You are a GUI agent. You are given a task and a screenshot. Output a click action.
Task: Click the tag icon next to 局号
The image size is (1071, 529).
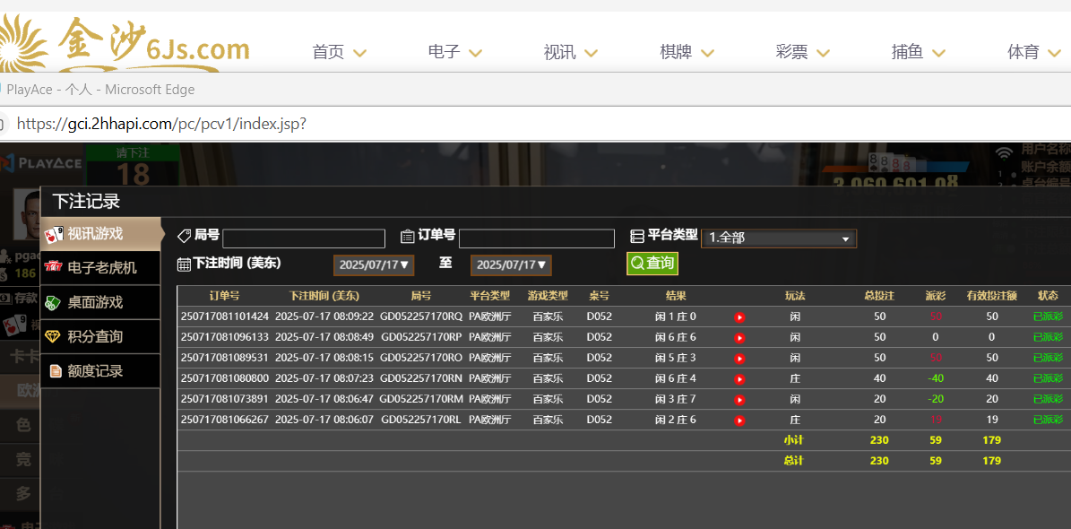(x=184, y=236)
